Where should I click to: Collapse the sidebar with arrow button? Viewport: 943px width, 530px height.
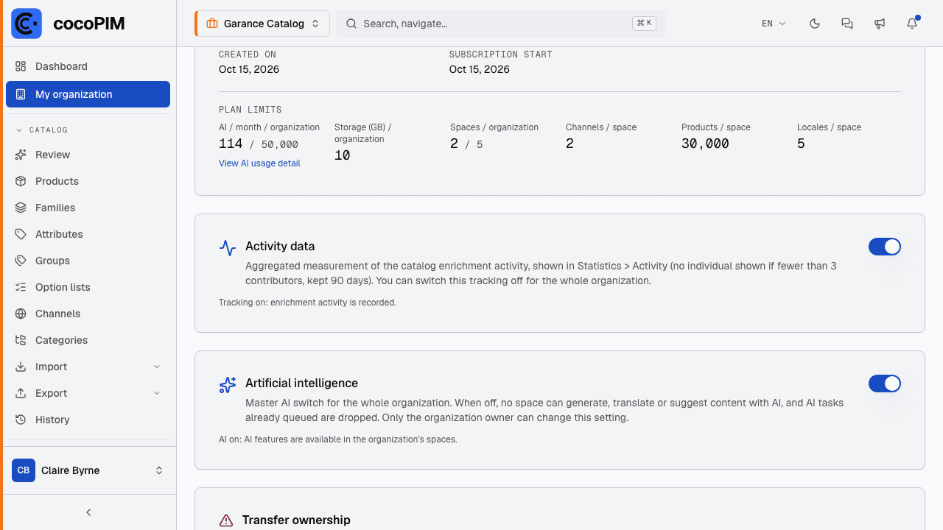pyautogui.click(x=88, y=512)
